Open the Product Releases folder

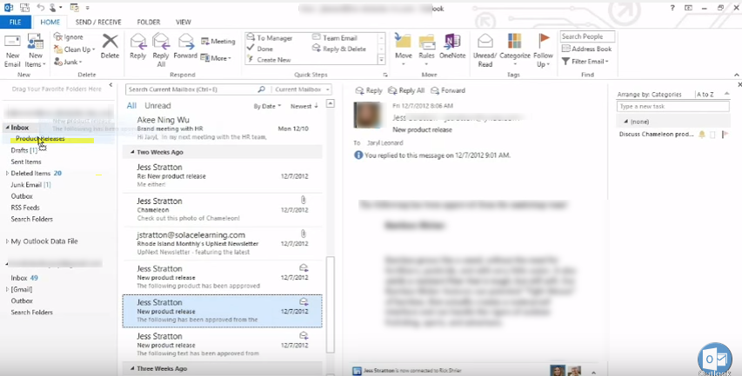40,138
